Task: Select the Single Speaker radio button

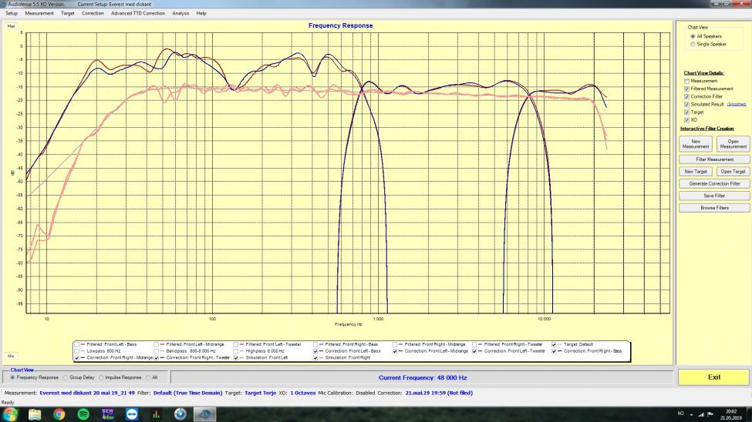Action: point(692,44)
